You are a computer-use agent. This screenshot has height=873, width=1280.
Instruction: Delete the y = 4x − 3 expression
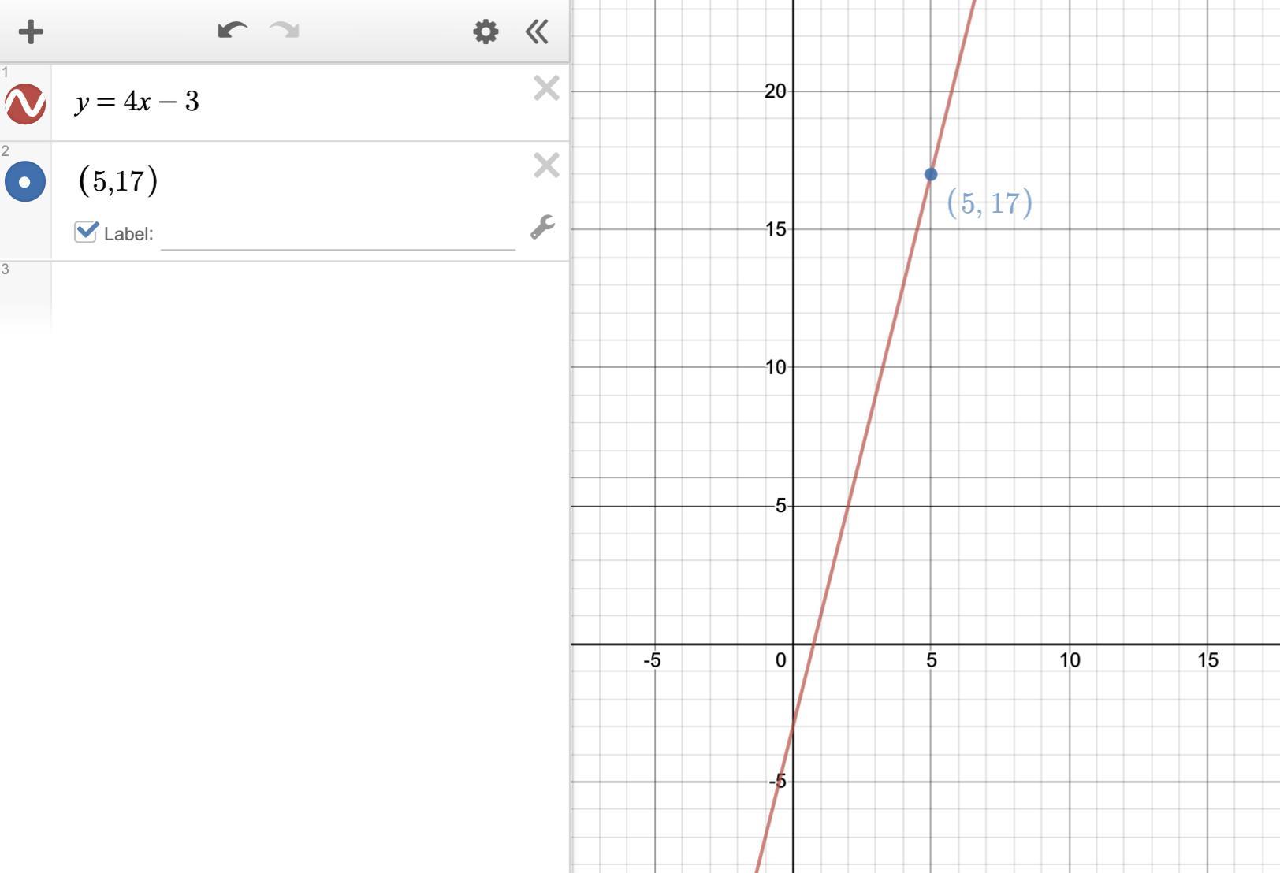point(546,88)
